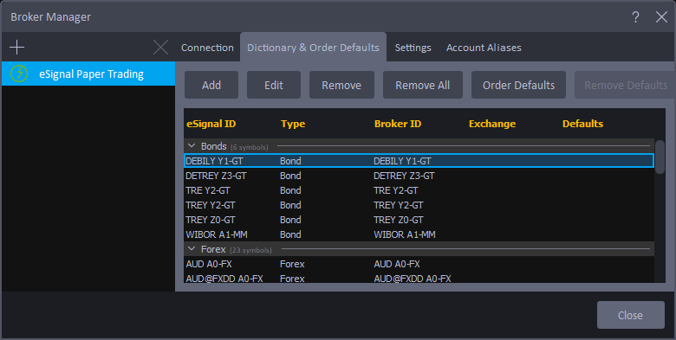Image resolution: width=676 pixels, height=340 pixels.
Task: Open the Settings tab
Action: coord(413,48)
